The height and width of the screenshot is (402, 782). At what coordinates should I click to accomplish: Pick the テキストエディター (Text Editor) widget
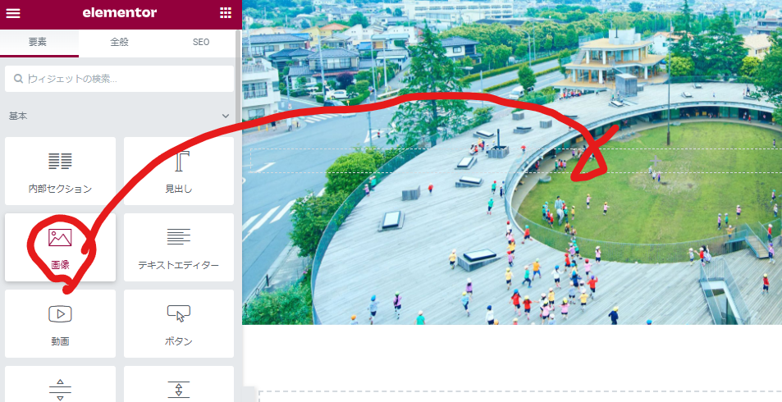click(x=178, y=247)
